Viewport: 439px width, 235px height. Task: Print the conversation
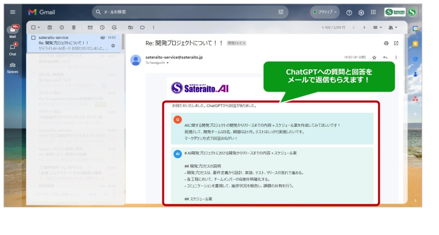click(386, 43)
